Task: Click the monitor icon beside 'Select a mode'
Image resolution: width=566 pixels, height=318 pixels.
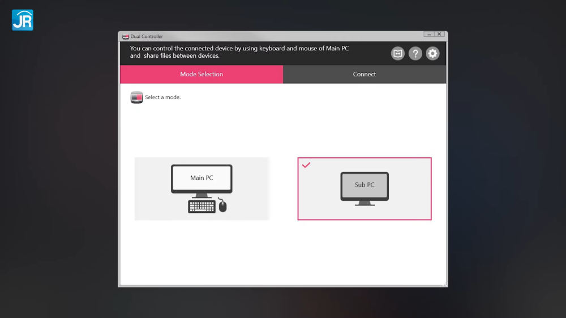Action: (x=136, y=97)
